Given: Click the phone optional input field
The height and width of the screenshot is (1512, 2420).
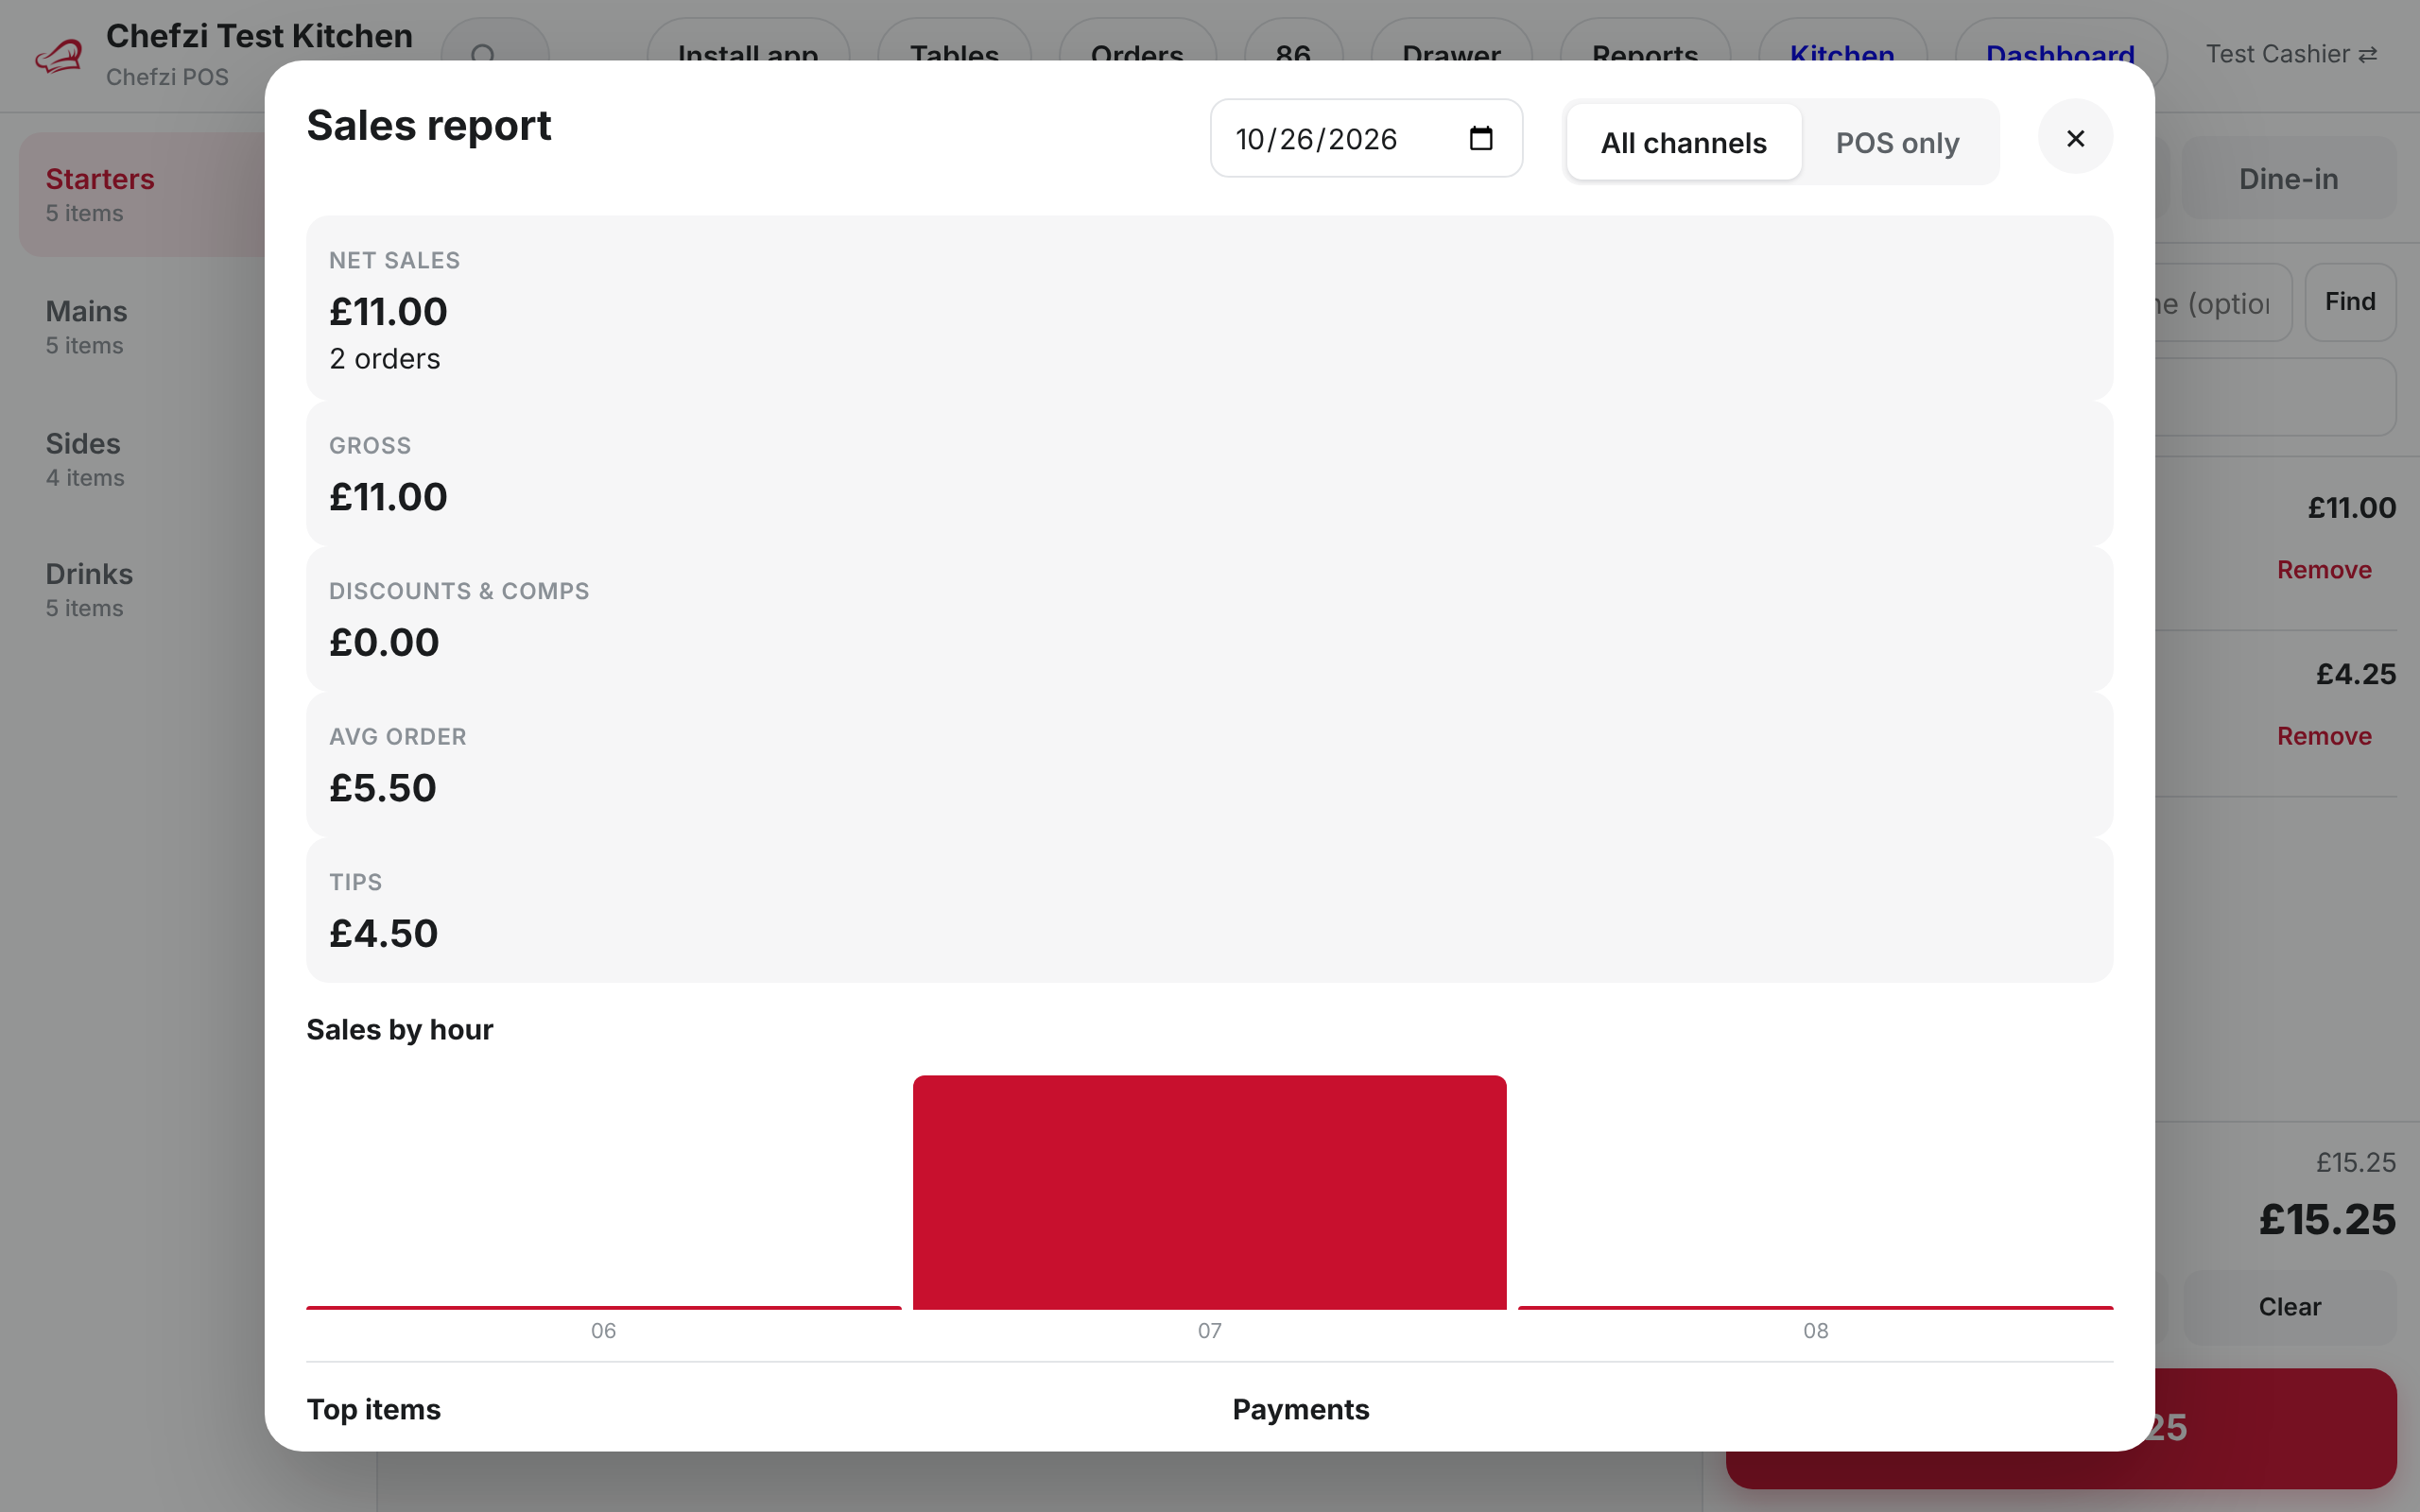Looking at the screenshot, I should tap(2222, 302).
